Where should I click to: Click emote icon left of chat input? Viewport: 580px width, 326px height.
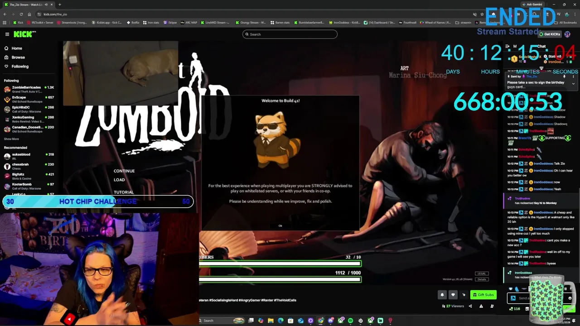coord(513,298)
